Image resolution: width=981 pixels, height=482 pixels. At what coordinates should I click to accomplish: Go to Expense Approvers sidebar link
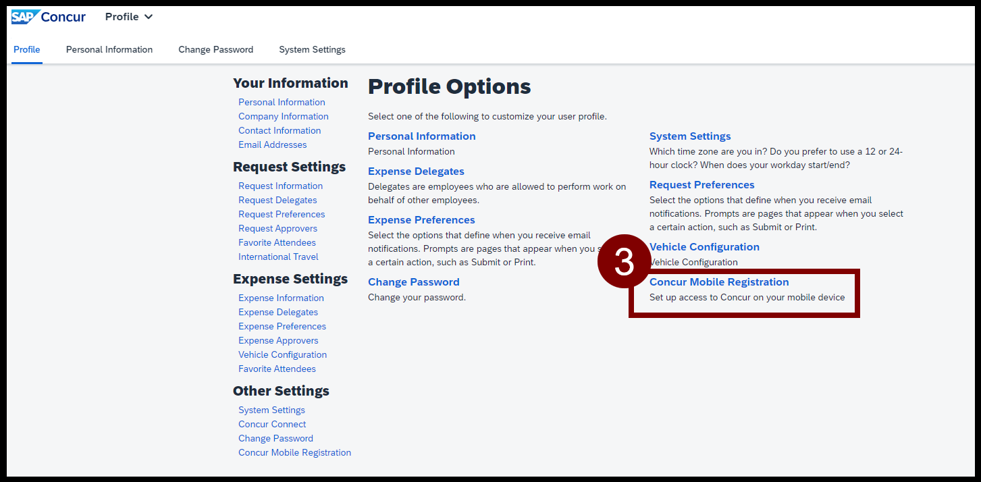(278, 340)
